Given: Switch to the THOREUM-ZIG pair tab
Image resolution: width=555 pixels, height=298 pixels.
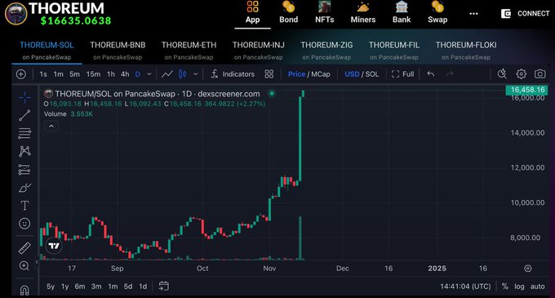Looking at the screenshot, I should (x=326, y=51).
